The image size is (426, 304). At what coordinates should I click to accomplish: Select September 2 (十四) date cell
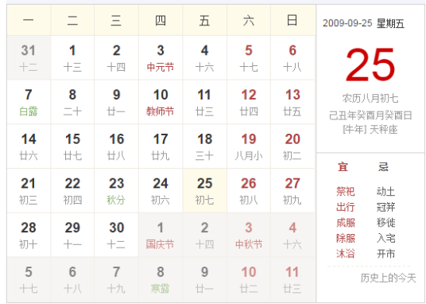click(117, 58)
